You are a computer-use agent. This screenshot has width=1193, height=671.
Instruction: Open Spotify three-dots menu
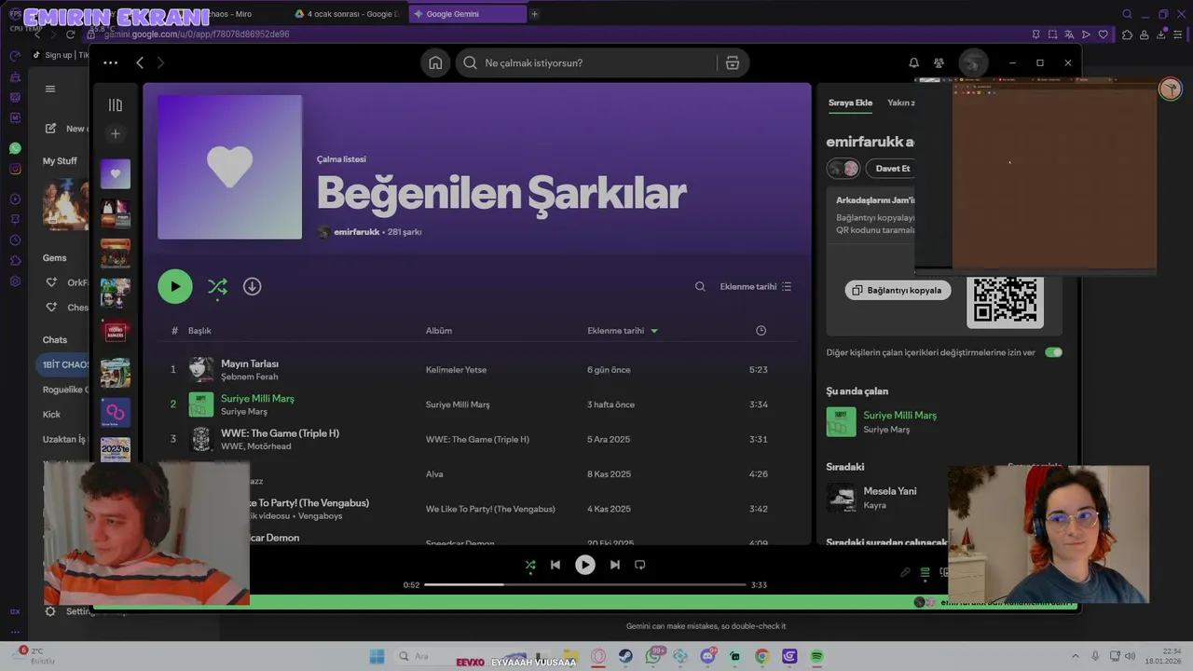pyautogui.click(x=110, y=62)
